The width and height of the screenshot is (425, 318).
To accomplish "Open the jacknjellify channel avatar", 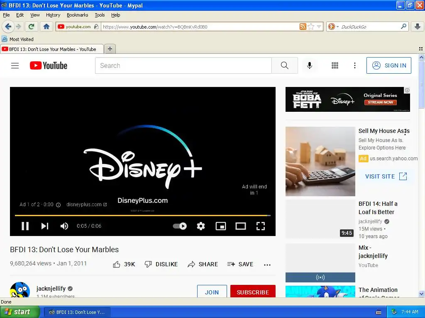I will 20,289.
